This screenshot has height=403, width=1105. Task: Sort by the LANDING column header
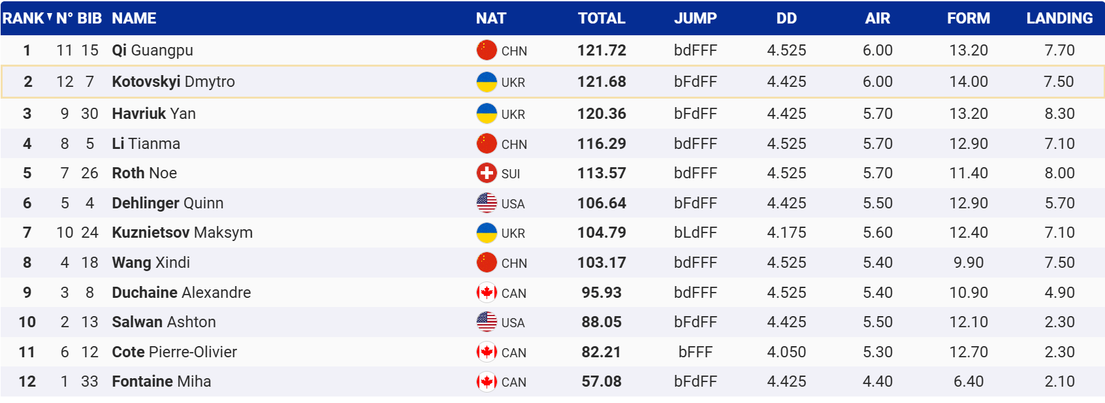point(1059,18)
